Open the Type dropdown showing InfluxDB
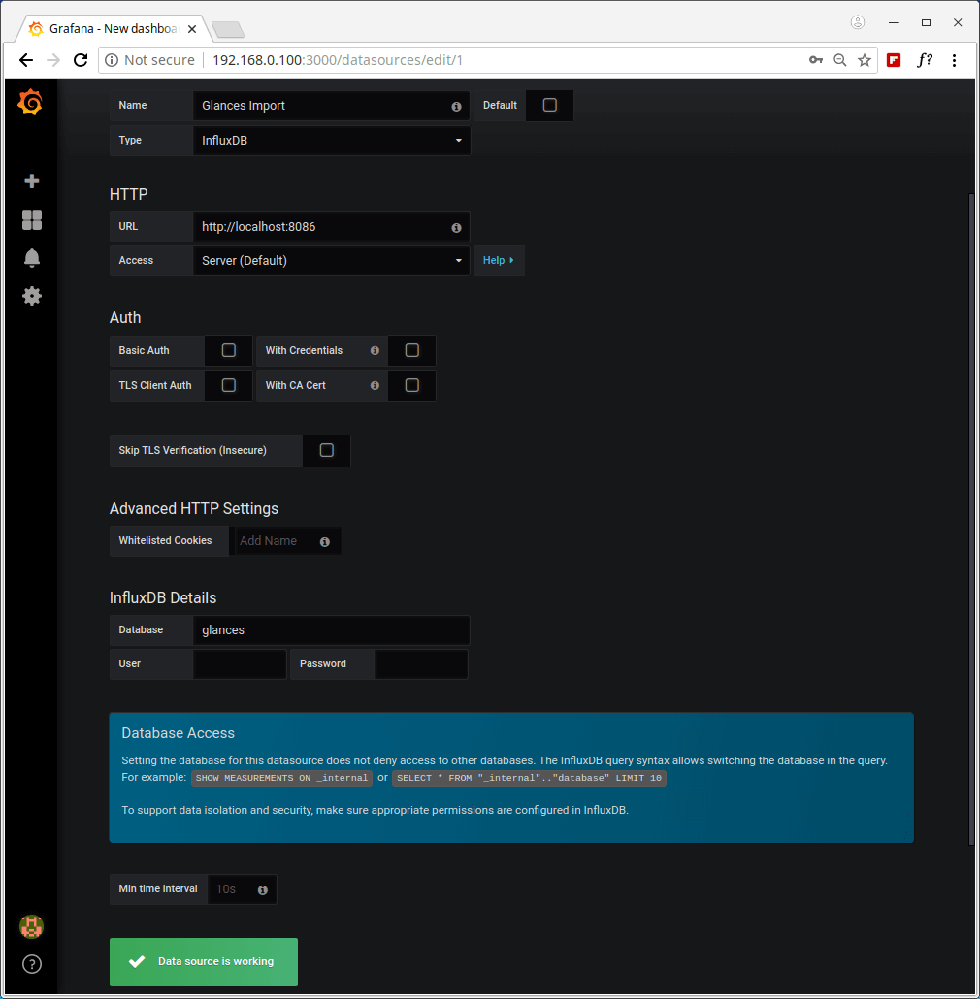 click(331, 141)
